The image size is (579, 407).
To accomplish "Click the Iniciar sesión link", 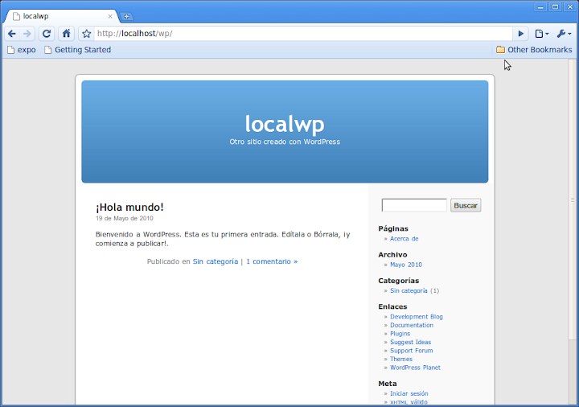I will coord(409,393).
